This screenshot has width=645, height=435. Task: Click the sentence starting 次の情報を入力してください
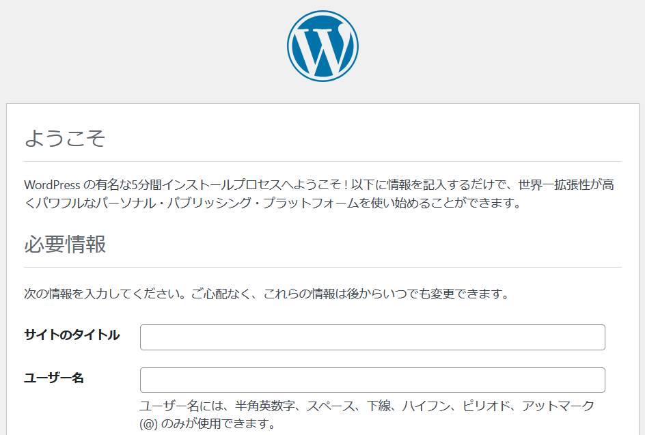point(267,294)
